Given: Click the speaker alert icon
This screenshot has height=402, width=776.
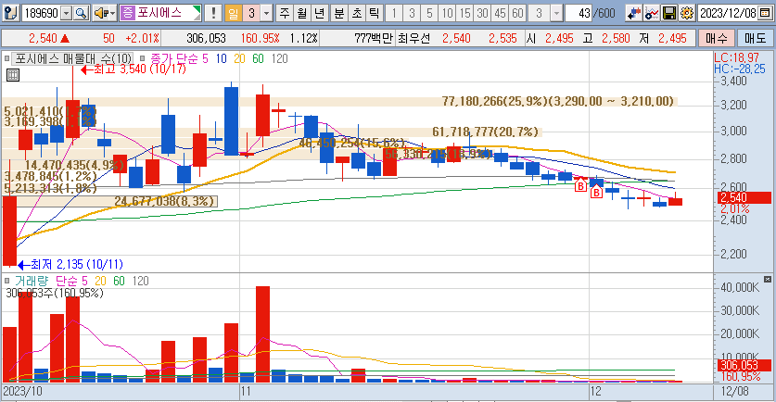Looking at the screenshot, I should tap(101, 13).
